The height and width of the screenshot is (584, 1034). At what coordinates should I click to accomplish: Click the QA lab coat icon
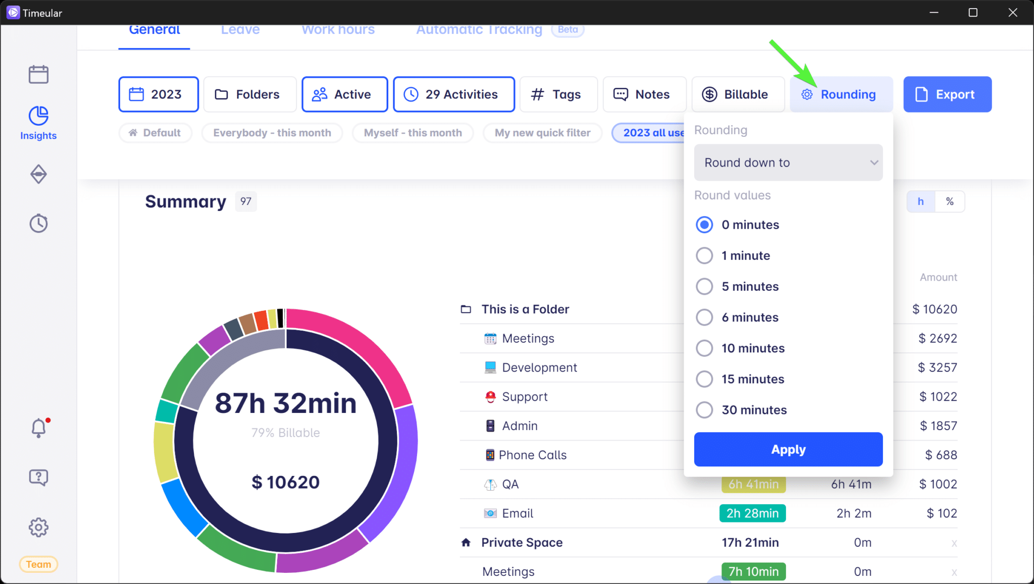(x=490, y=484)
